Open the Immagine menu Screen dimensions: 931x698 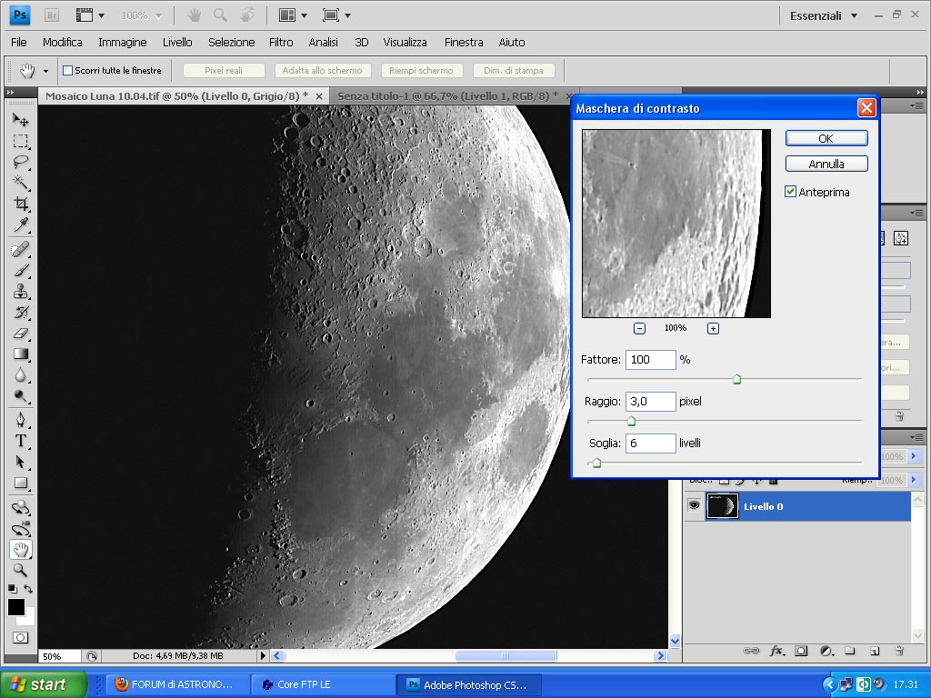tap(123, 42)
